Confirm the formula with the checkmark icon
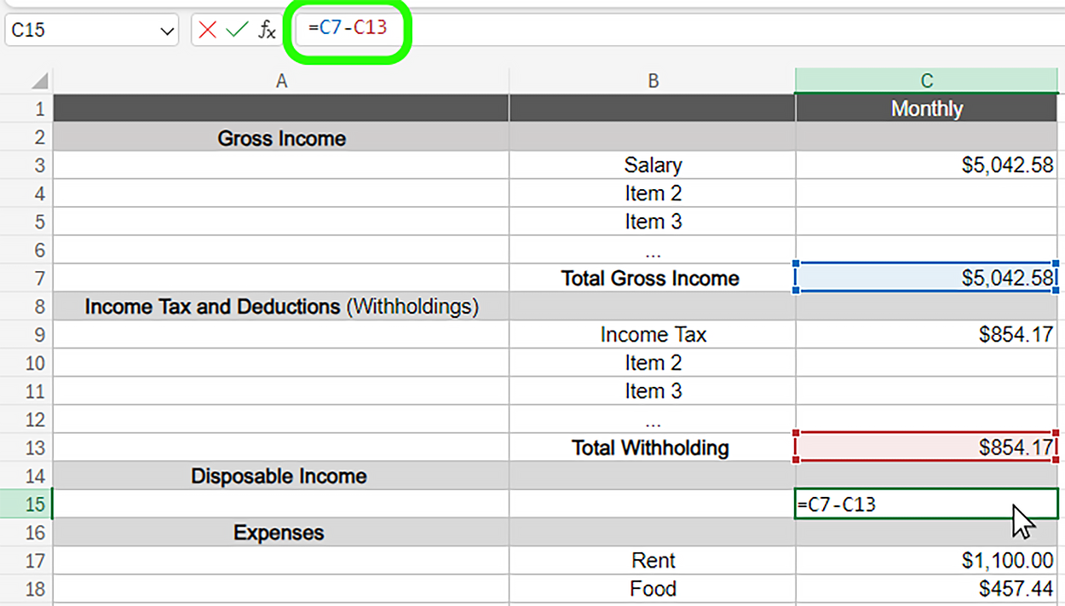Screen dimensions: 1065x606 click(237, 30)
